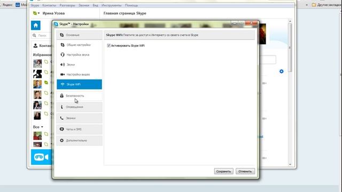Open the Помощь menu
342x192 pixels.
click(x=131, y=5)
